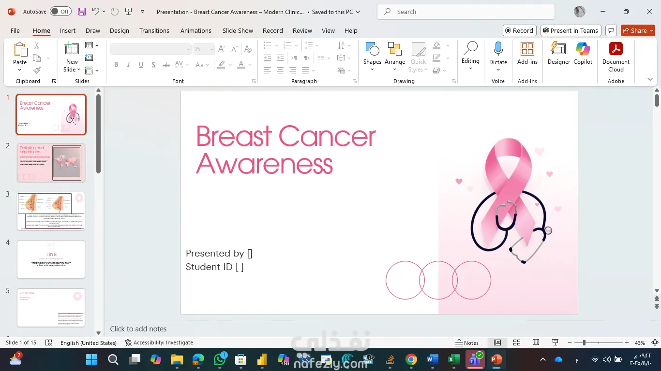This screenshot has height=371, width=661.
Task: Click the Paste clipboard icon
Action: (x=20, y=50)
